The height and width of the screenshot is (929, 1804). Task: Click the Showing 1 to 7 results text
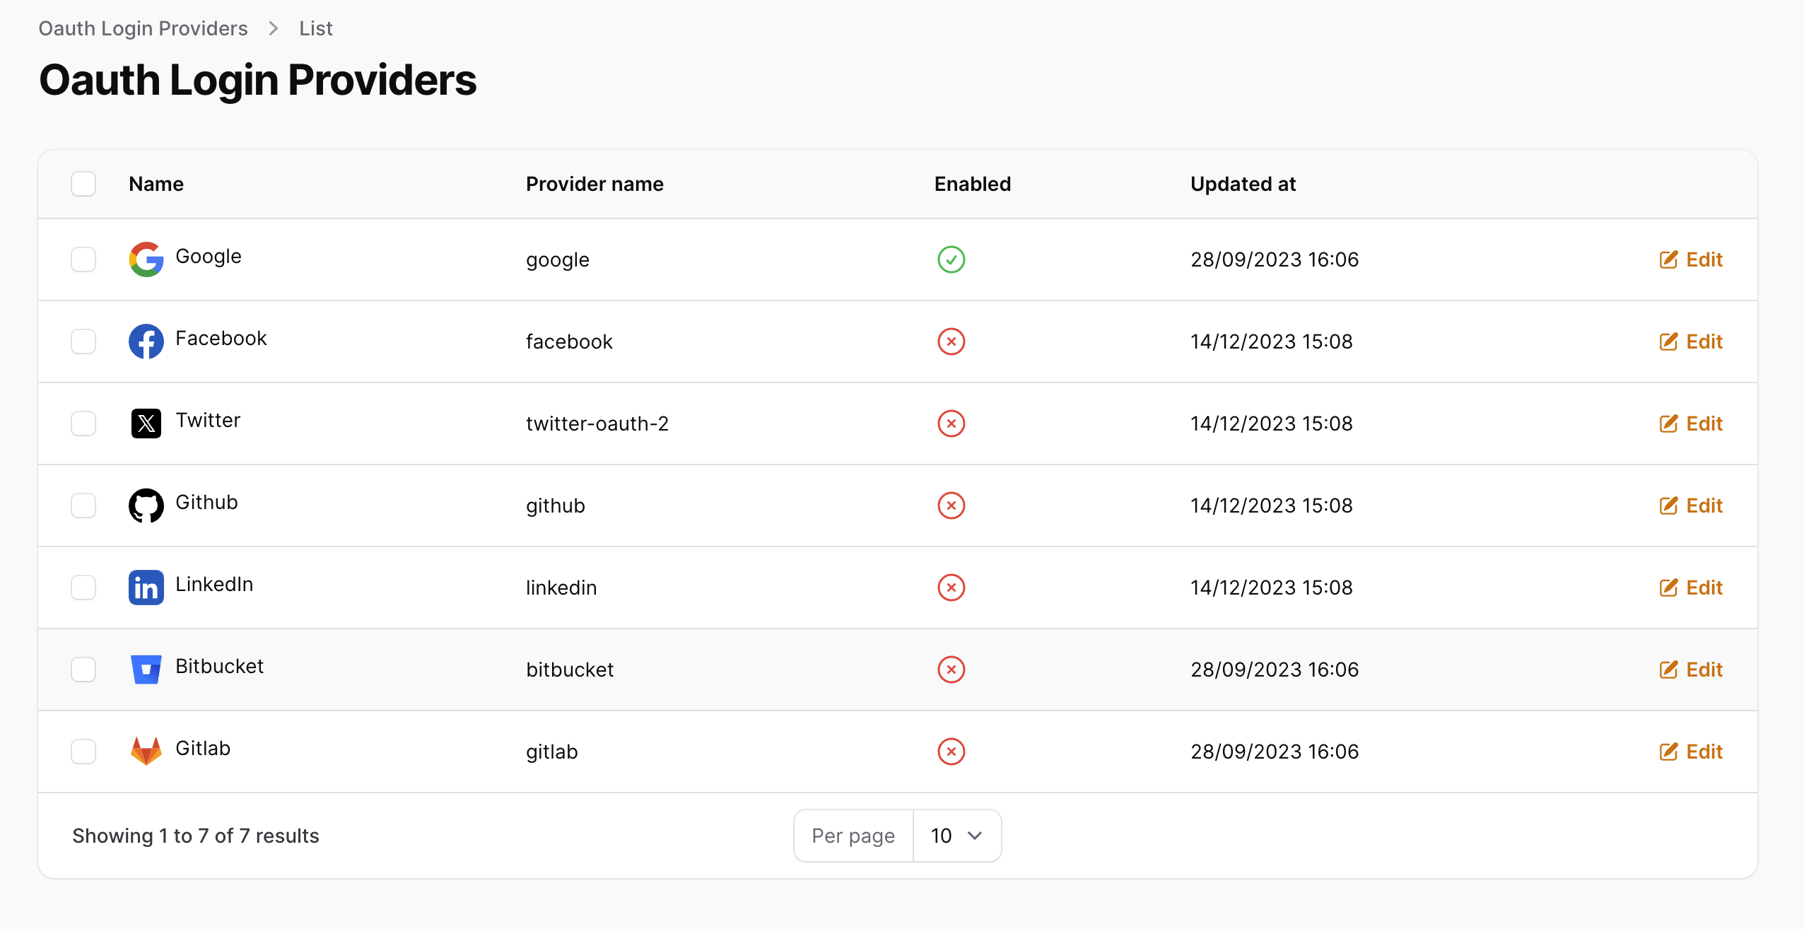(196, 836)
